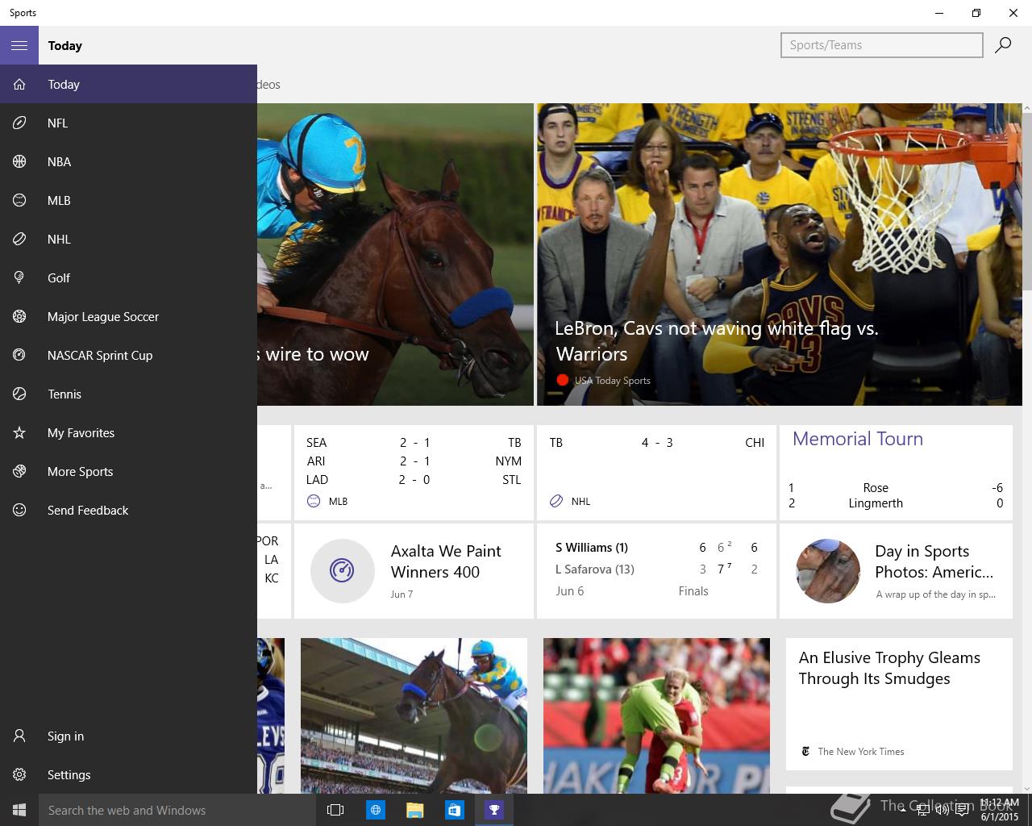
Task: Click the Rose -6 leaderboard row
Action: 896,487
